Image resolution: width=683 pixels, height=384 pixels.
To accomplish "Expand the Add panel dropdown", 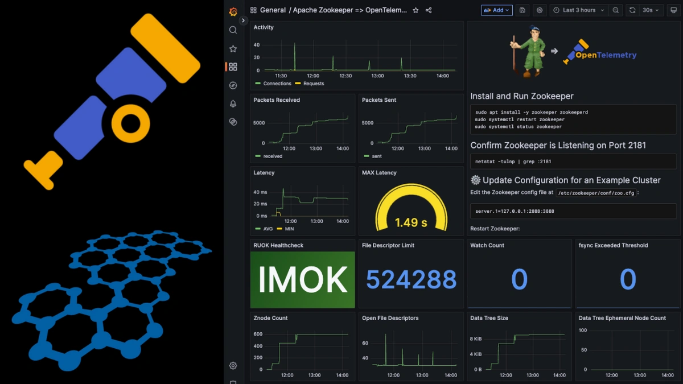I will click(x=508, y=10).
